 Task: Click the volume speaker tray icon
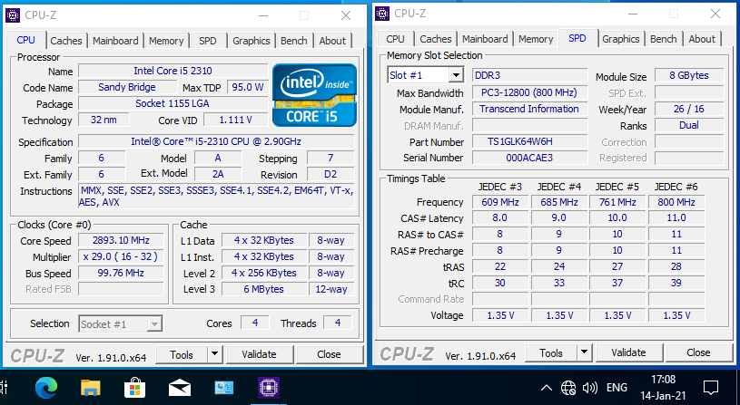pos(590,388)
